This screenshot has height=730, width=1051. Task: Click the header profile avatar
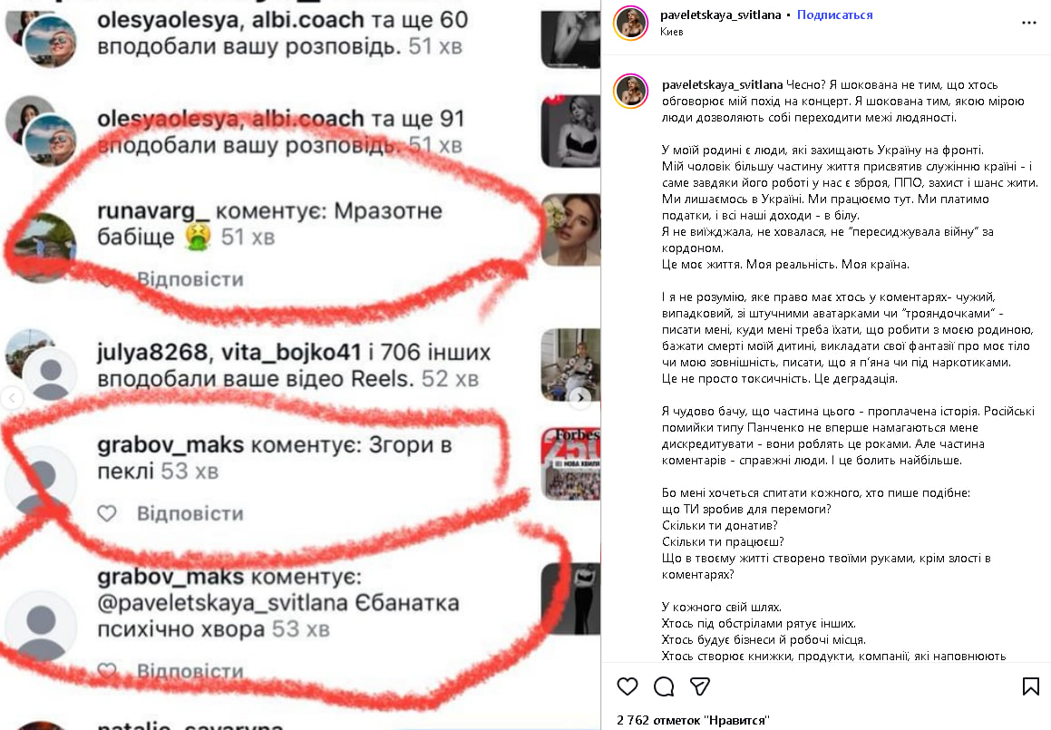(x=631, y=23)
